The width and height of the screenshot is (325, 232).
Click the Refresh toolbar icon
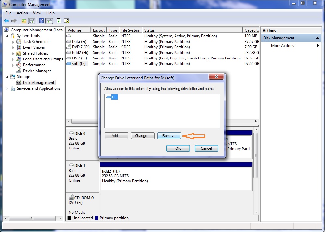coord(59,21)
